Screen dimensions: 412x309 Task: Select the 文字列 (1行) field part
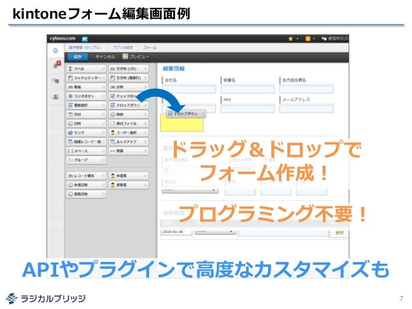pos(129,69)
